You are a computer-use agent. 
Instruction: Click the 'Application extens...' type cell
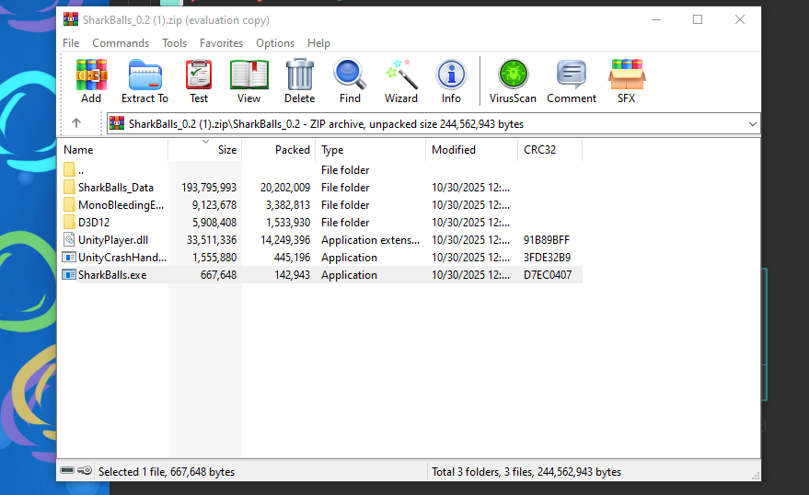pyautogui.click(x=371, y=240)
